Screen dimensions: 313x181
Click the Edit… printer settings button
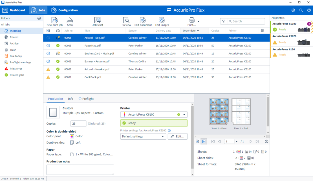click(177, 136)
